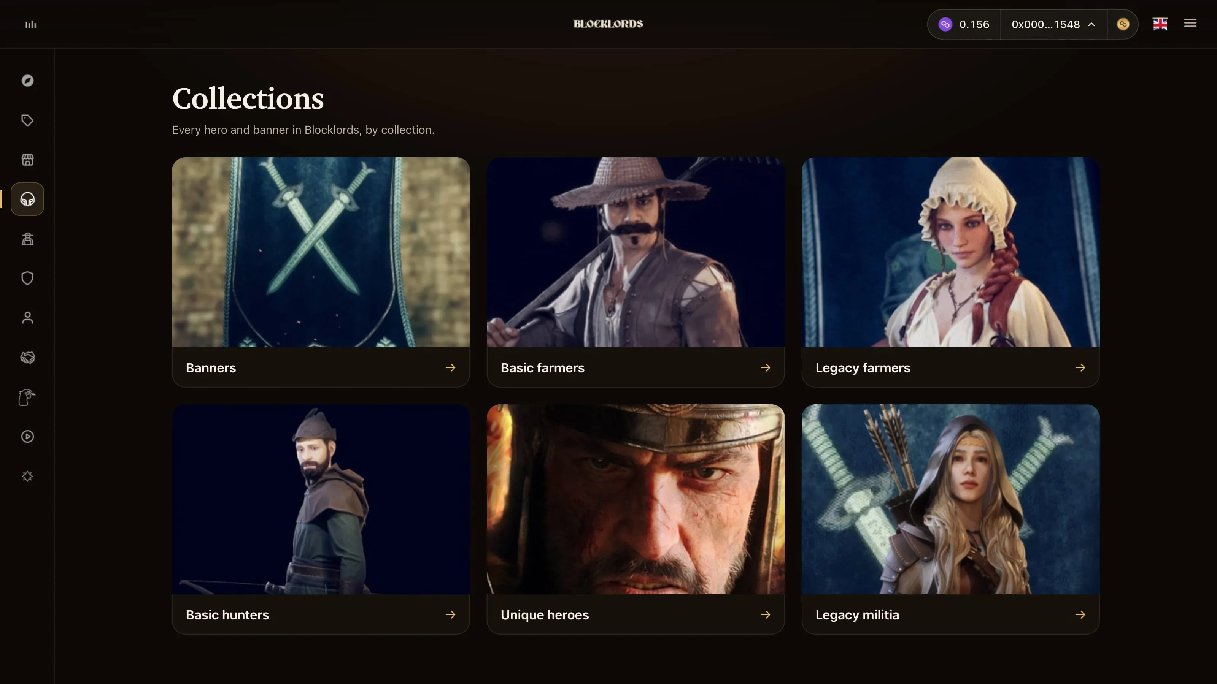Open the Basic farmers collection image
The width and height of the screenshot is (1217, 684).
(x=636, y=253)
